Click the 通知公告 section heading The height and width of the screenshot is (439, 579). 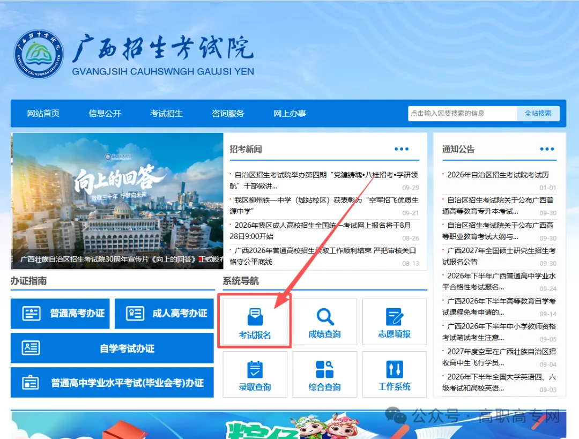[458, 149]
